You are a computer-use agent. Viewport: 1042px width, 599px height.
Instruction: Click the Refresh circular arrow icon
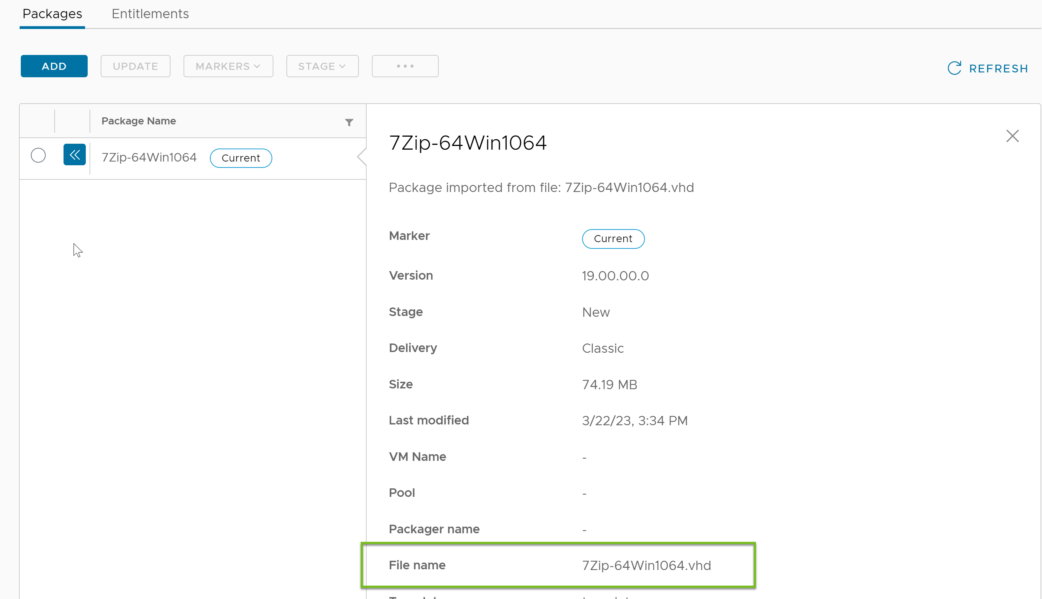[954, 68]
